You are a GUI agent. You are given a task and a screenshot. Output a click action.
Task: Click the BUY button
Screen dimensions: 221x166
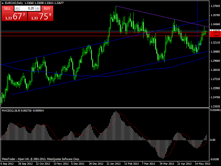point(47,8)
